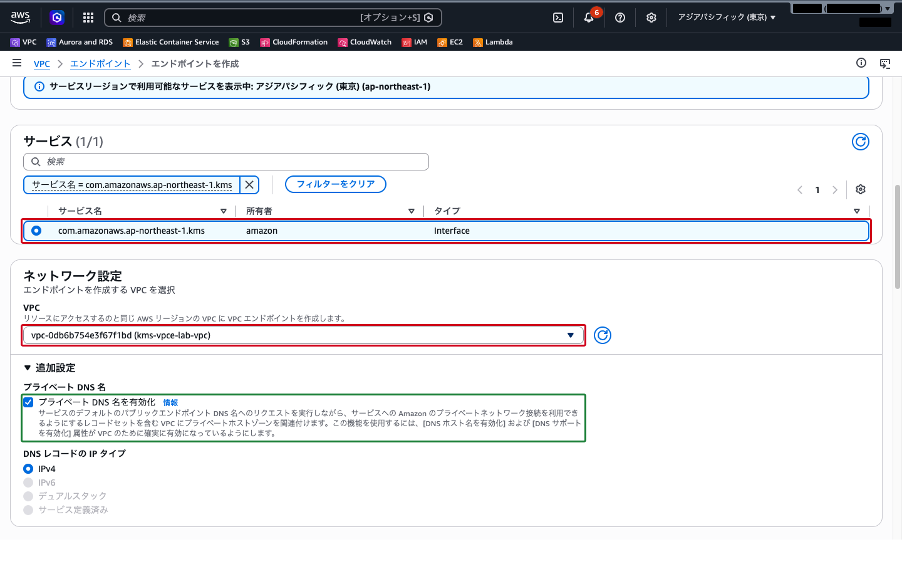
Task: Open services table preferences gear
Action: coord(861,189)
